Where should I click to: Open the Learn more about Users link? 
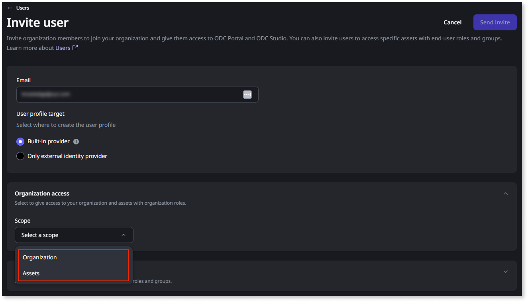(63, 48)
